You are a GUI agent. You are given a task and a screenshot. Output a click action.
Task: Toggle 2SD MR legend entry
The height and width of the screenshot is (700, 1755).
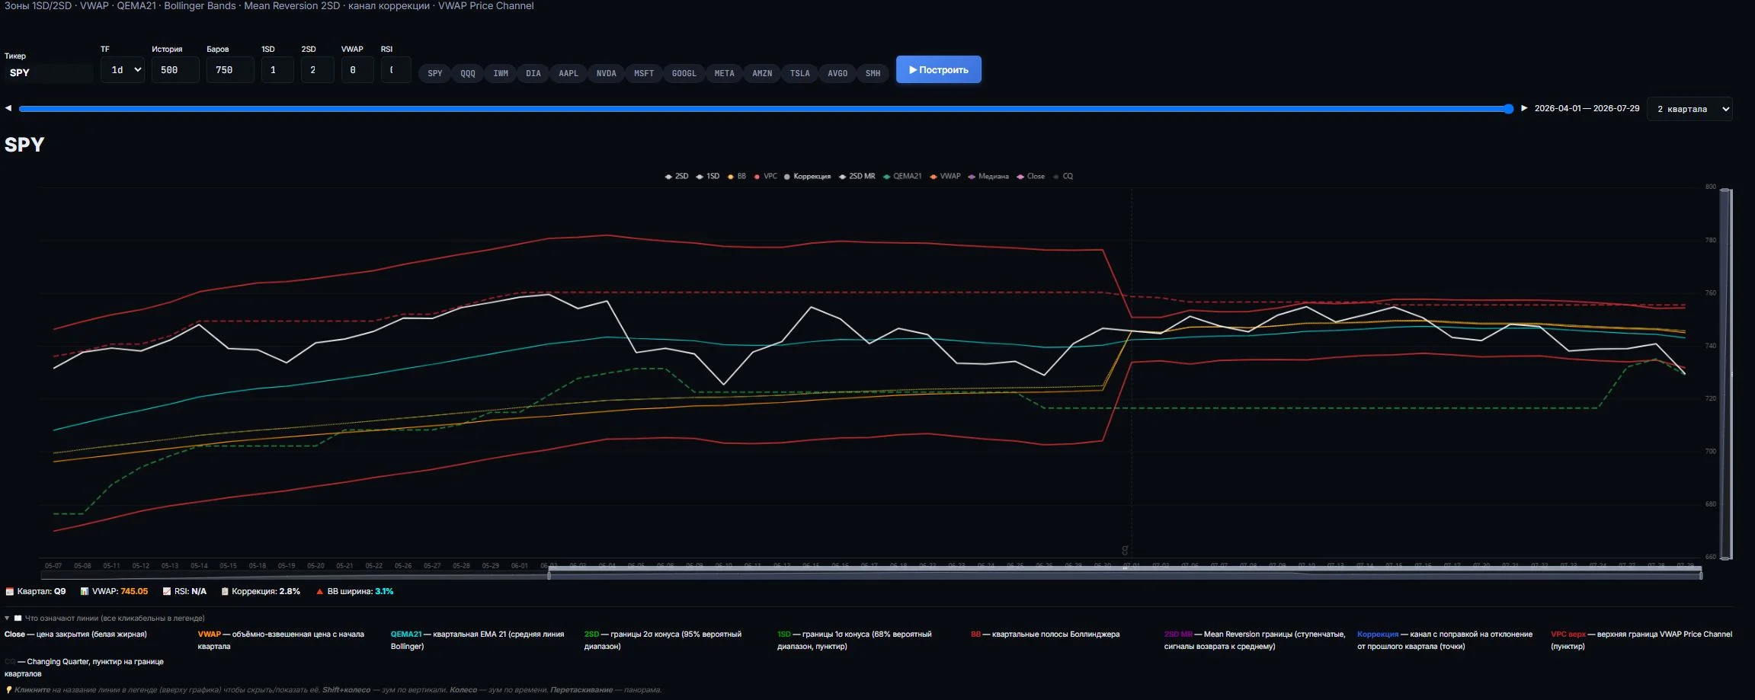coord(857,176)
